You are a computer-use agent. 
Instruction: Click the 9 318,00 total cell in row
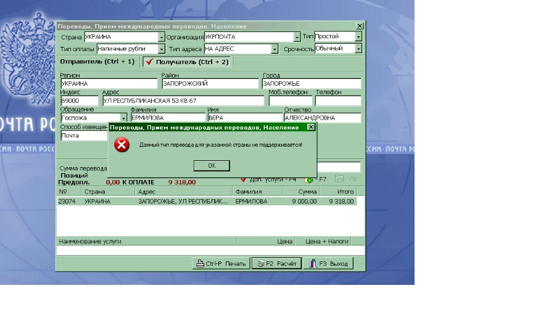pos(341,202)
